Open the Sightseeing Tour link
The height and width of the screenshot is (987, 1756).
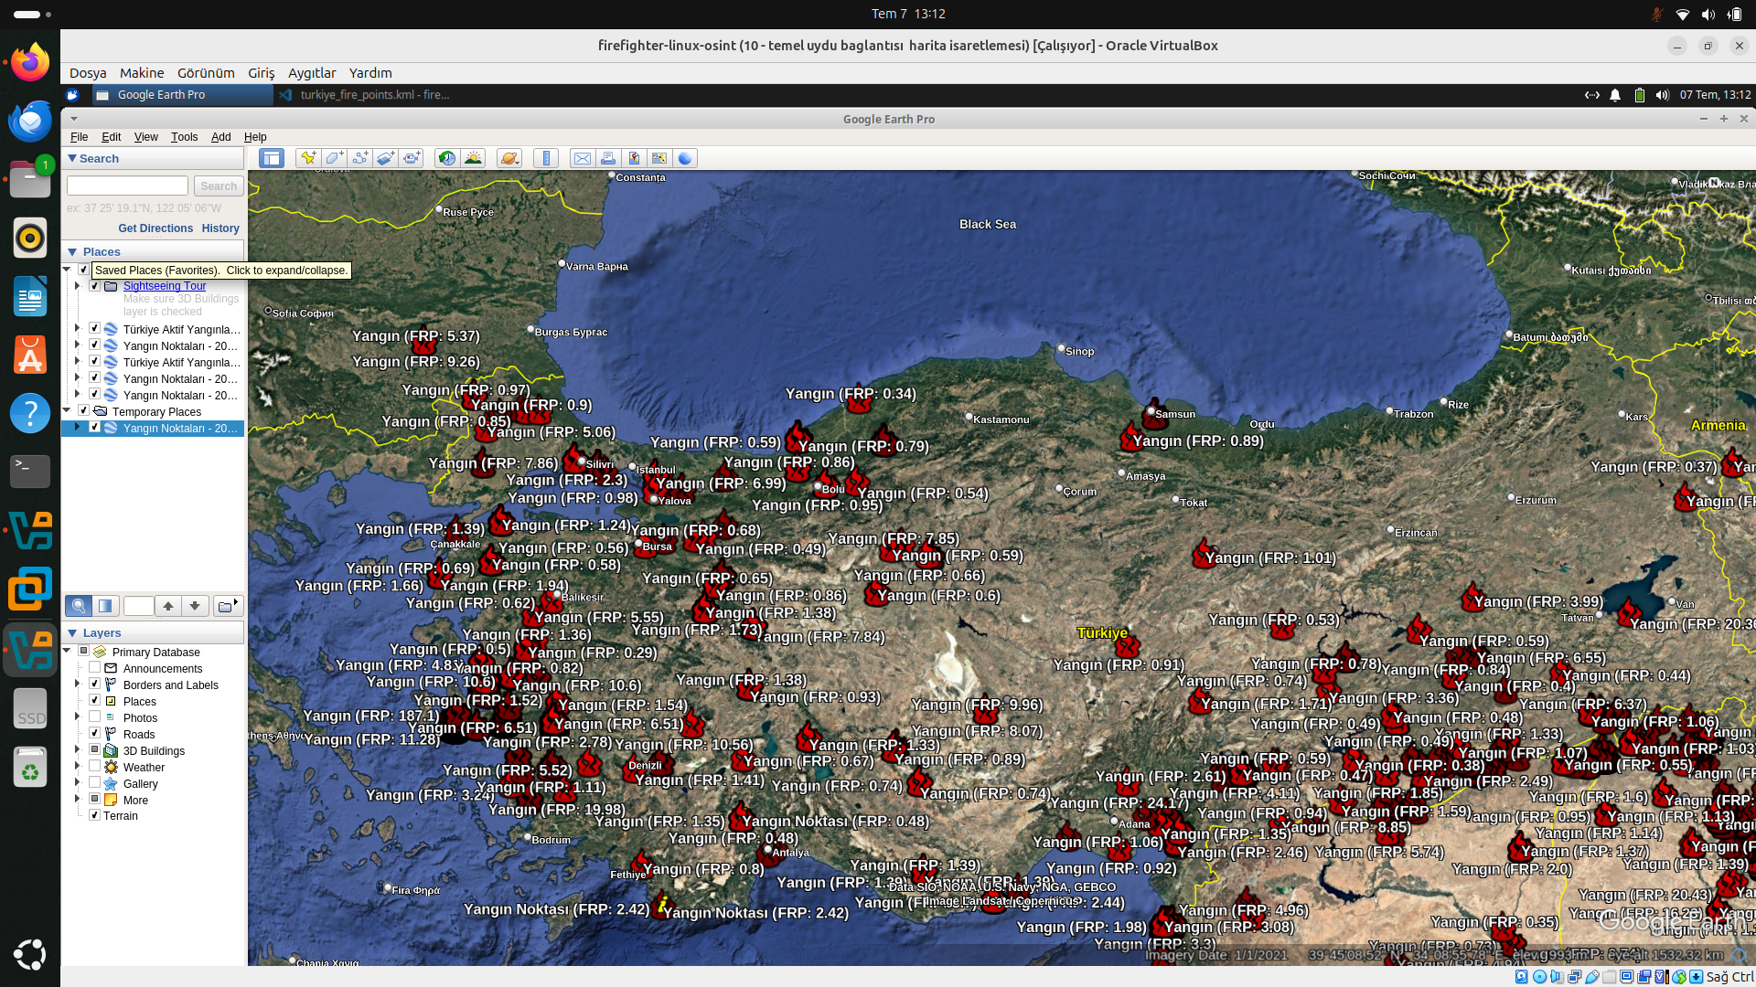165,286
